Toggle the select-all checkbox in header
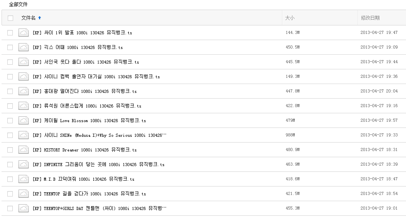 pyautogui.click(x=10, y=18)
